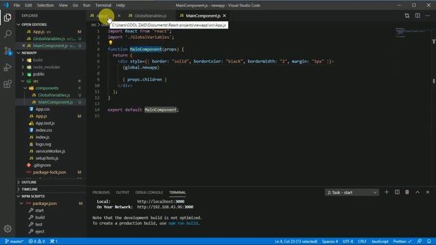Switch to the GlobalVariables.js editor tab
Screen dimensions: 436x245
click(x=151, y=16)
